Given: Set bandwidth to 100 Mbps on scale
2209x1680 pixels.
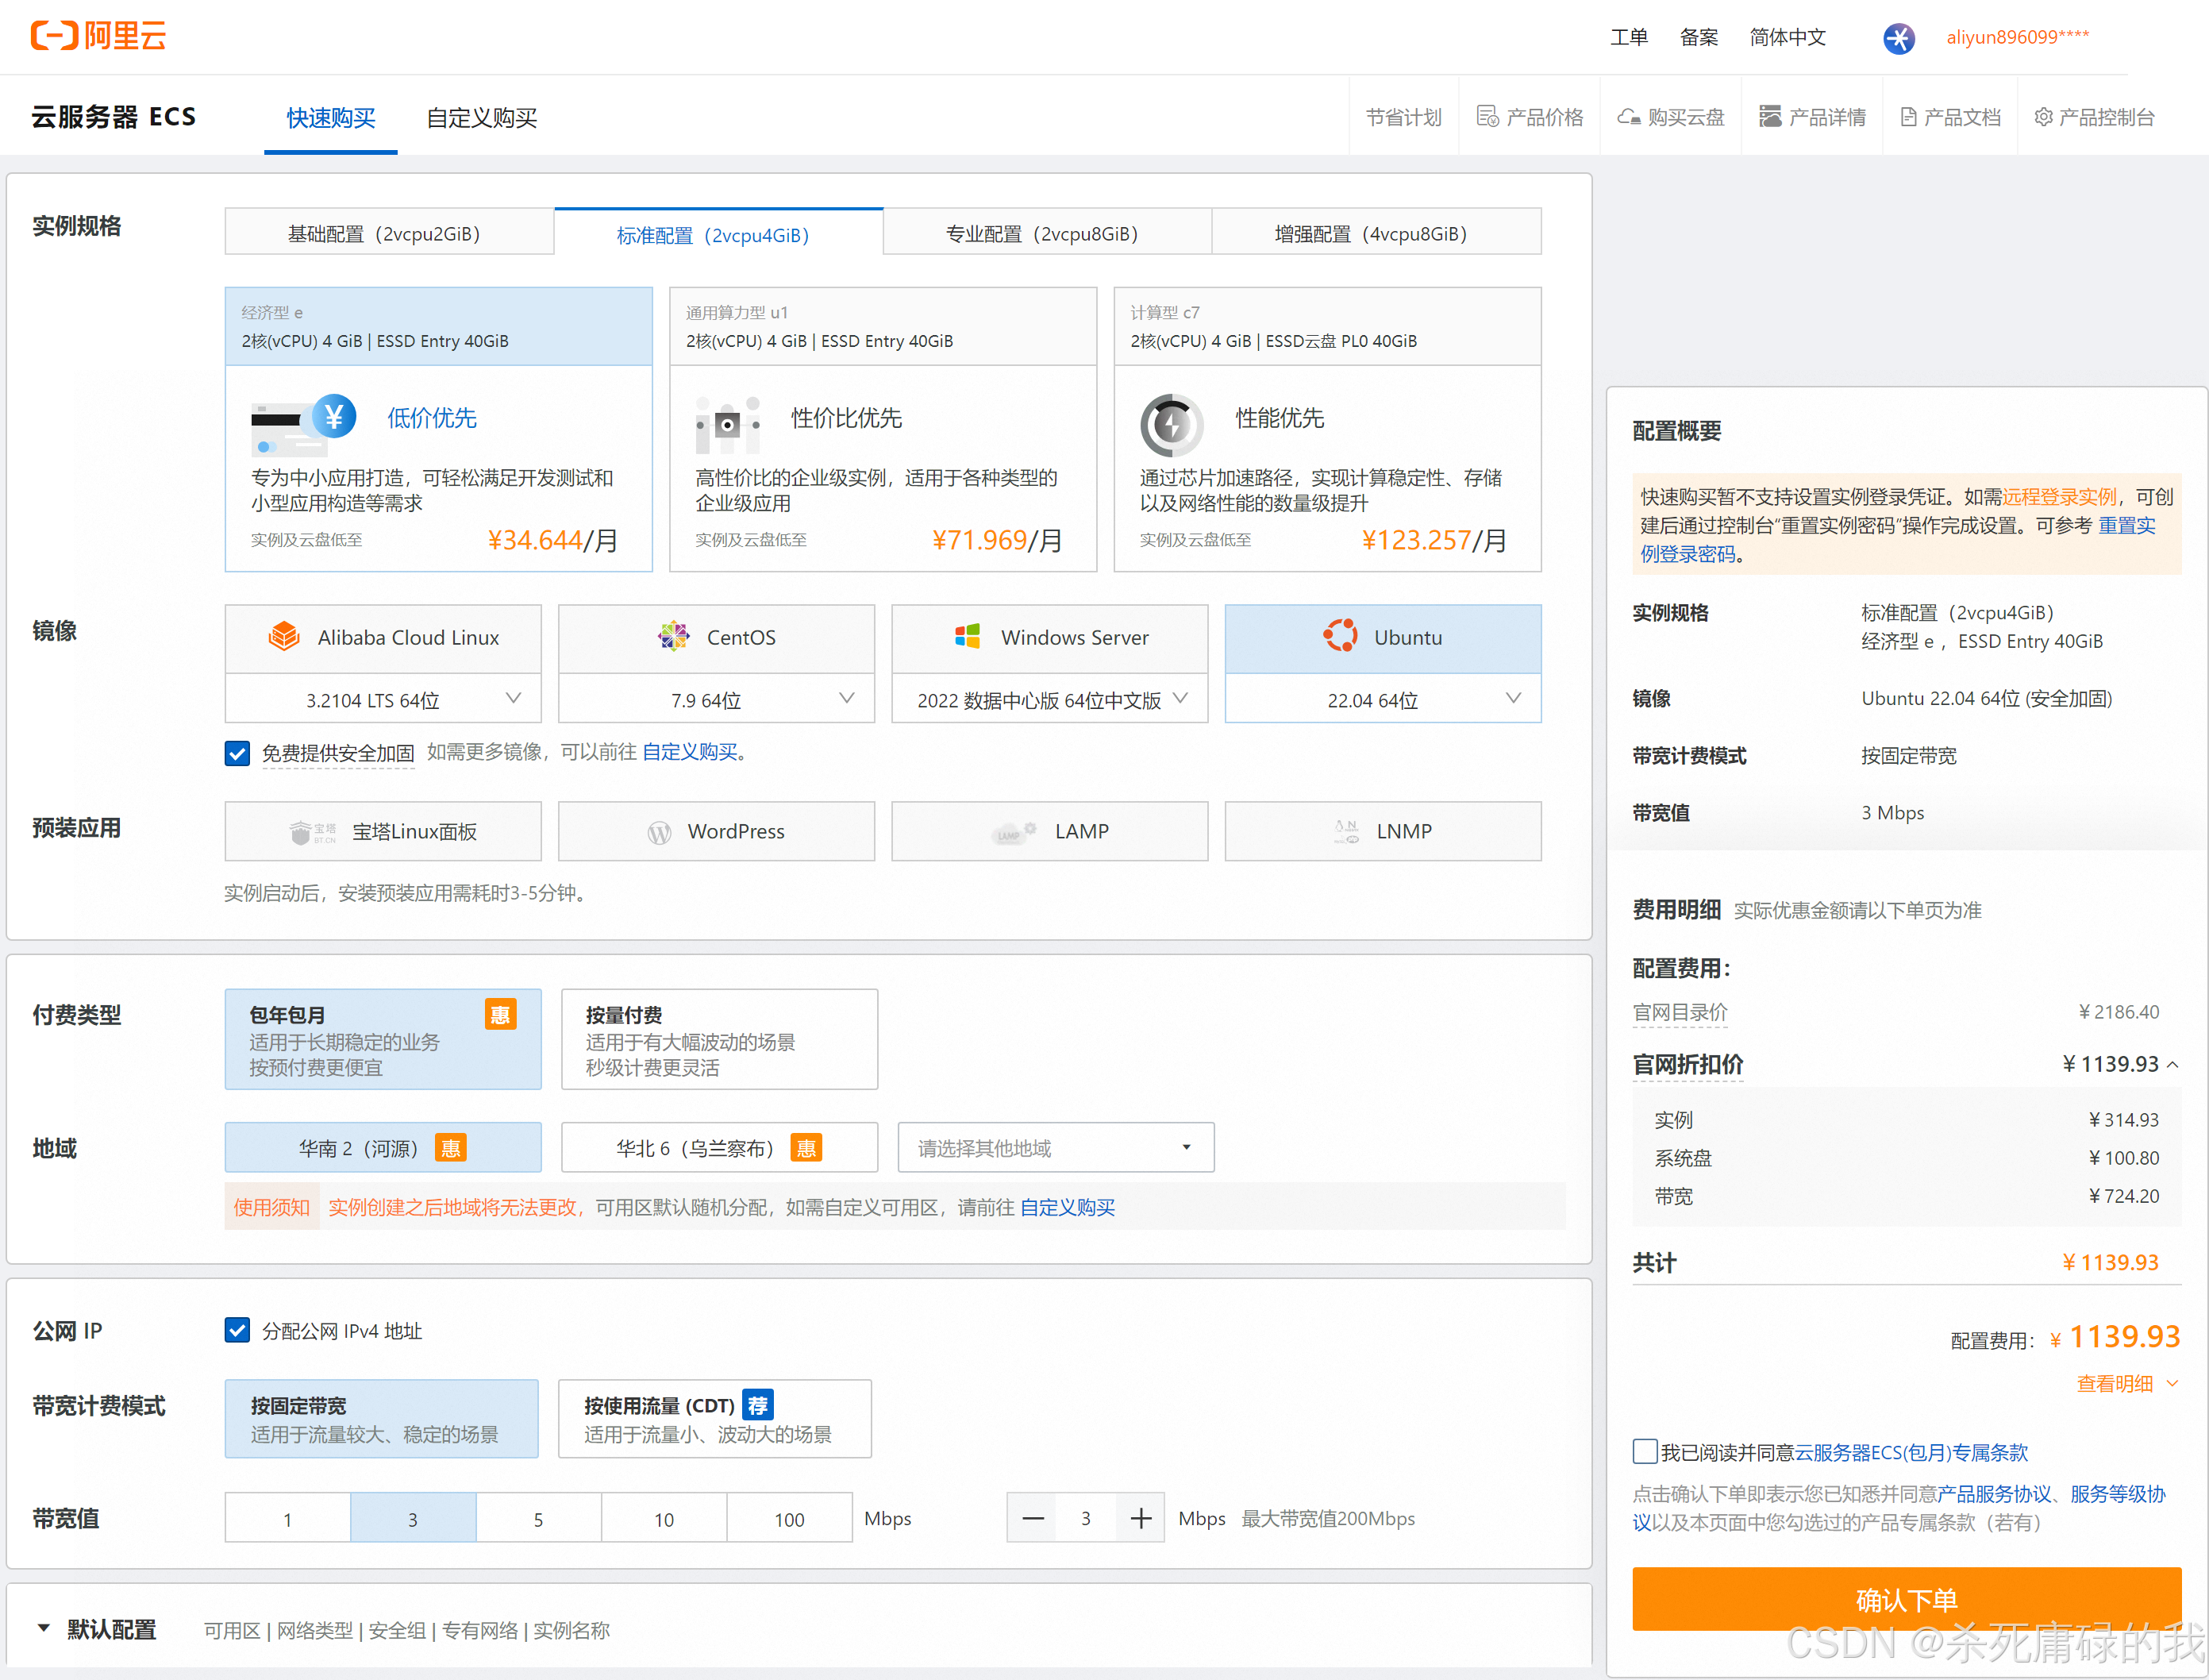Looking at the screenshot, I should click(x=789, y=1519).
